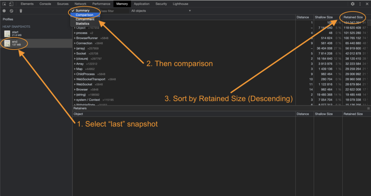Expand the WebSocketTransport tree row
371x196 pixels.
(x=75, y=79)
